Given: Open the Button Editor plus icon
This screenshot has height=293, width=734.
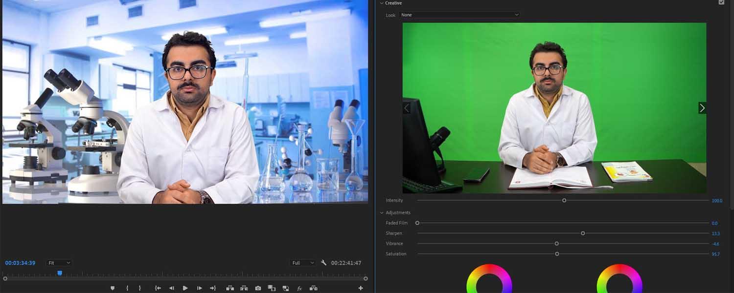Looking at the screenshot, I should (x=361, y=288).
